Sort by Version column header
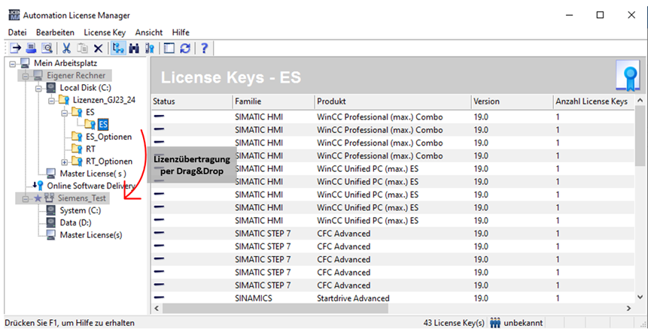Screen dimensions: 648x329 [x=512, y=101]
